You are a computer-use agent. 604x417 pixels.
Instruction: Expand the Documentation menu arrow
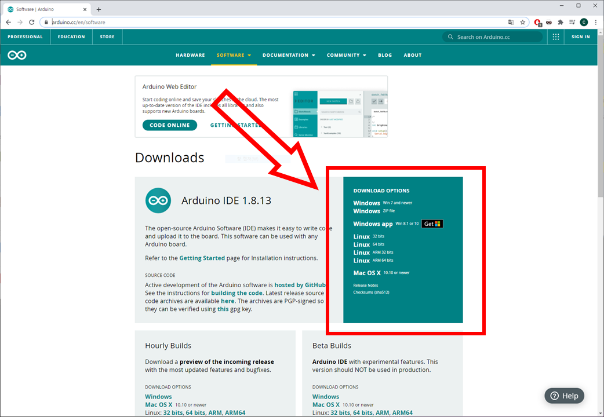[x=313, y=56]
